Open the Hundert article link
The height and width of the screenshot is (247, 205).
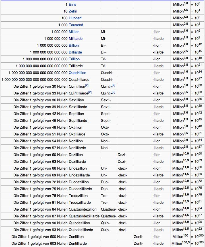(x=75, y=18)
